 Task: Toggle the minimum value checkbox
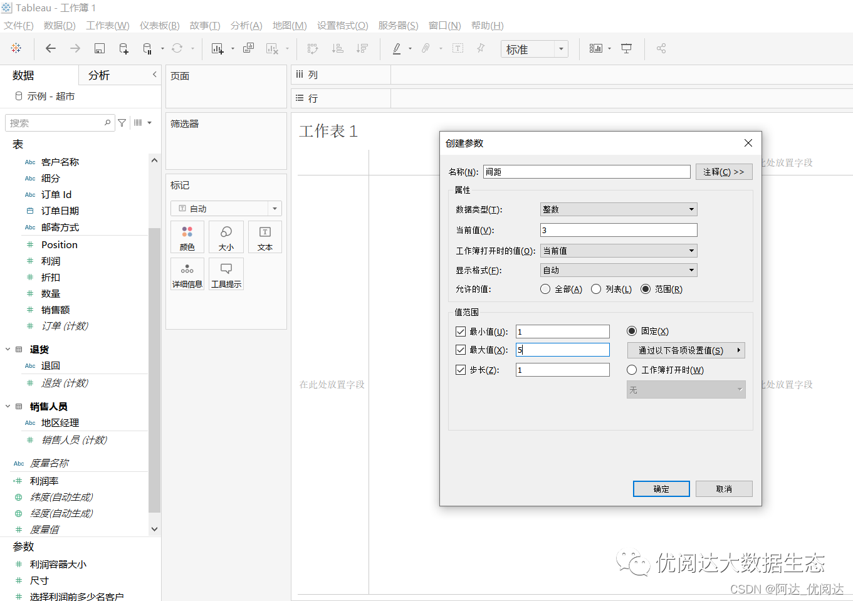coord(461,332)
